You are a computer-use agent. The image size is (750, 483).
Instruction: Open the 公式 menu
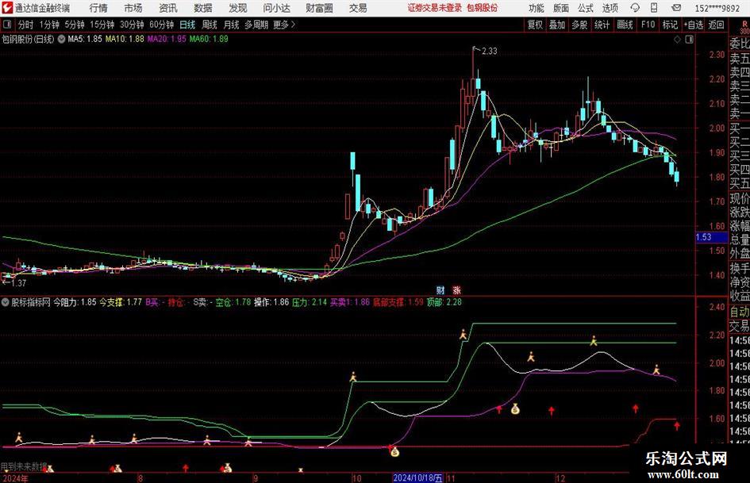(x=586, y=8)
